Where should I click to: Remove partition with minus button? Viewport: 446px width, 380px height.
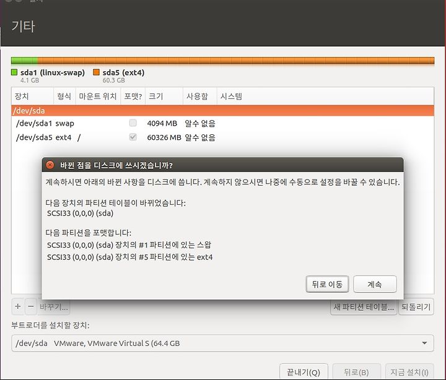pos(31,306)
